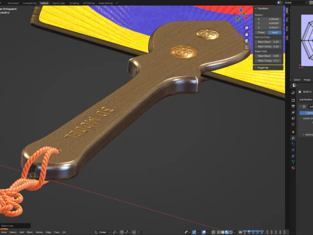Screen dimensions: 313x235
Task: Open the View tab in viewport sidebar
Action: pyautogui.click(x=287, y=28)
